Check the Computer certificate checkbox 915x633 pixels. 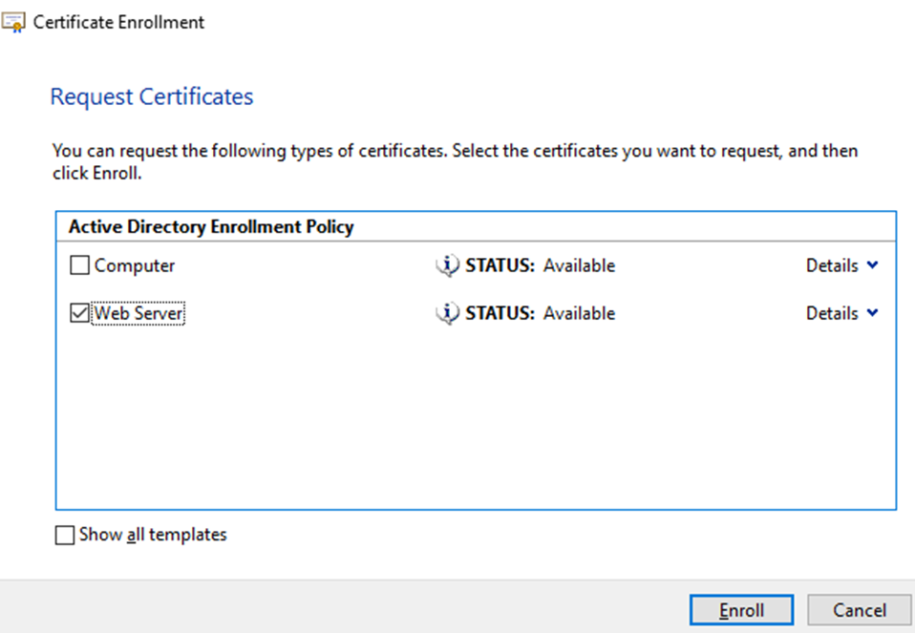coord(80,266)
